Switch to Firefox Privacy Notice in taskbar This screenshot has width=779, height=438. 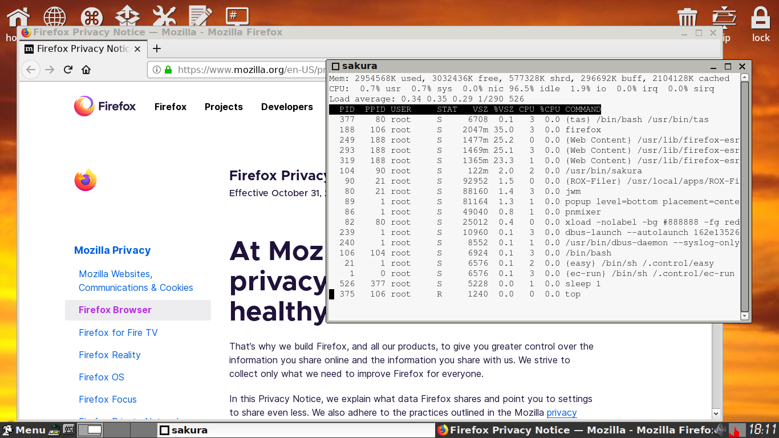click(x=574, y=430)
